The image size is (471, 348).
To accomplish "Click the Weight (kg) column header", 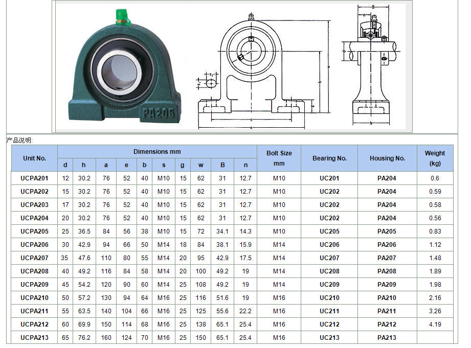I will 435,158.
